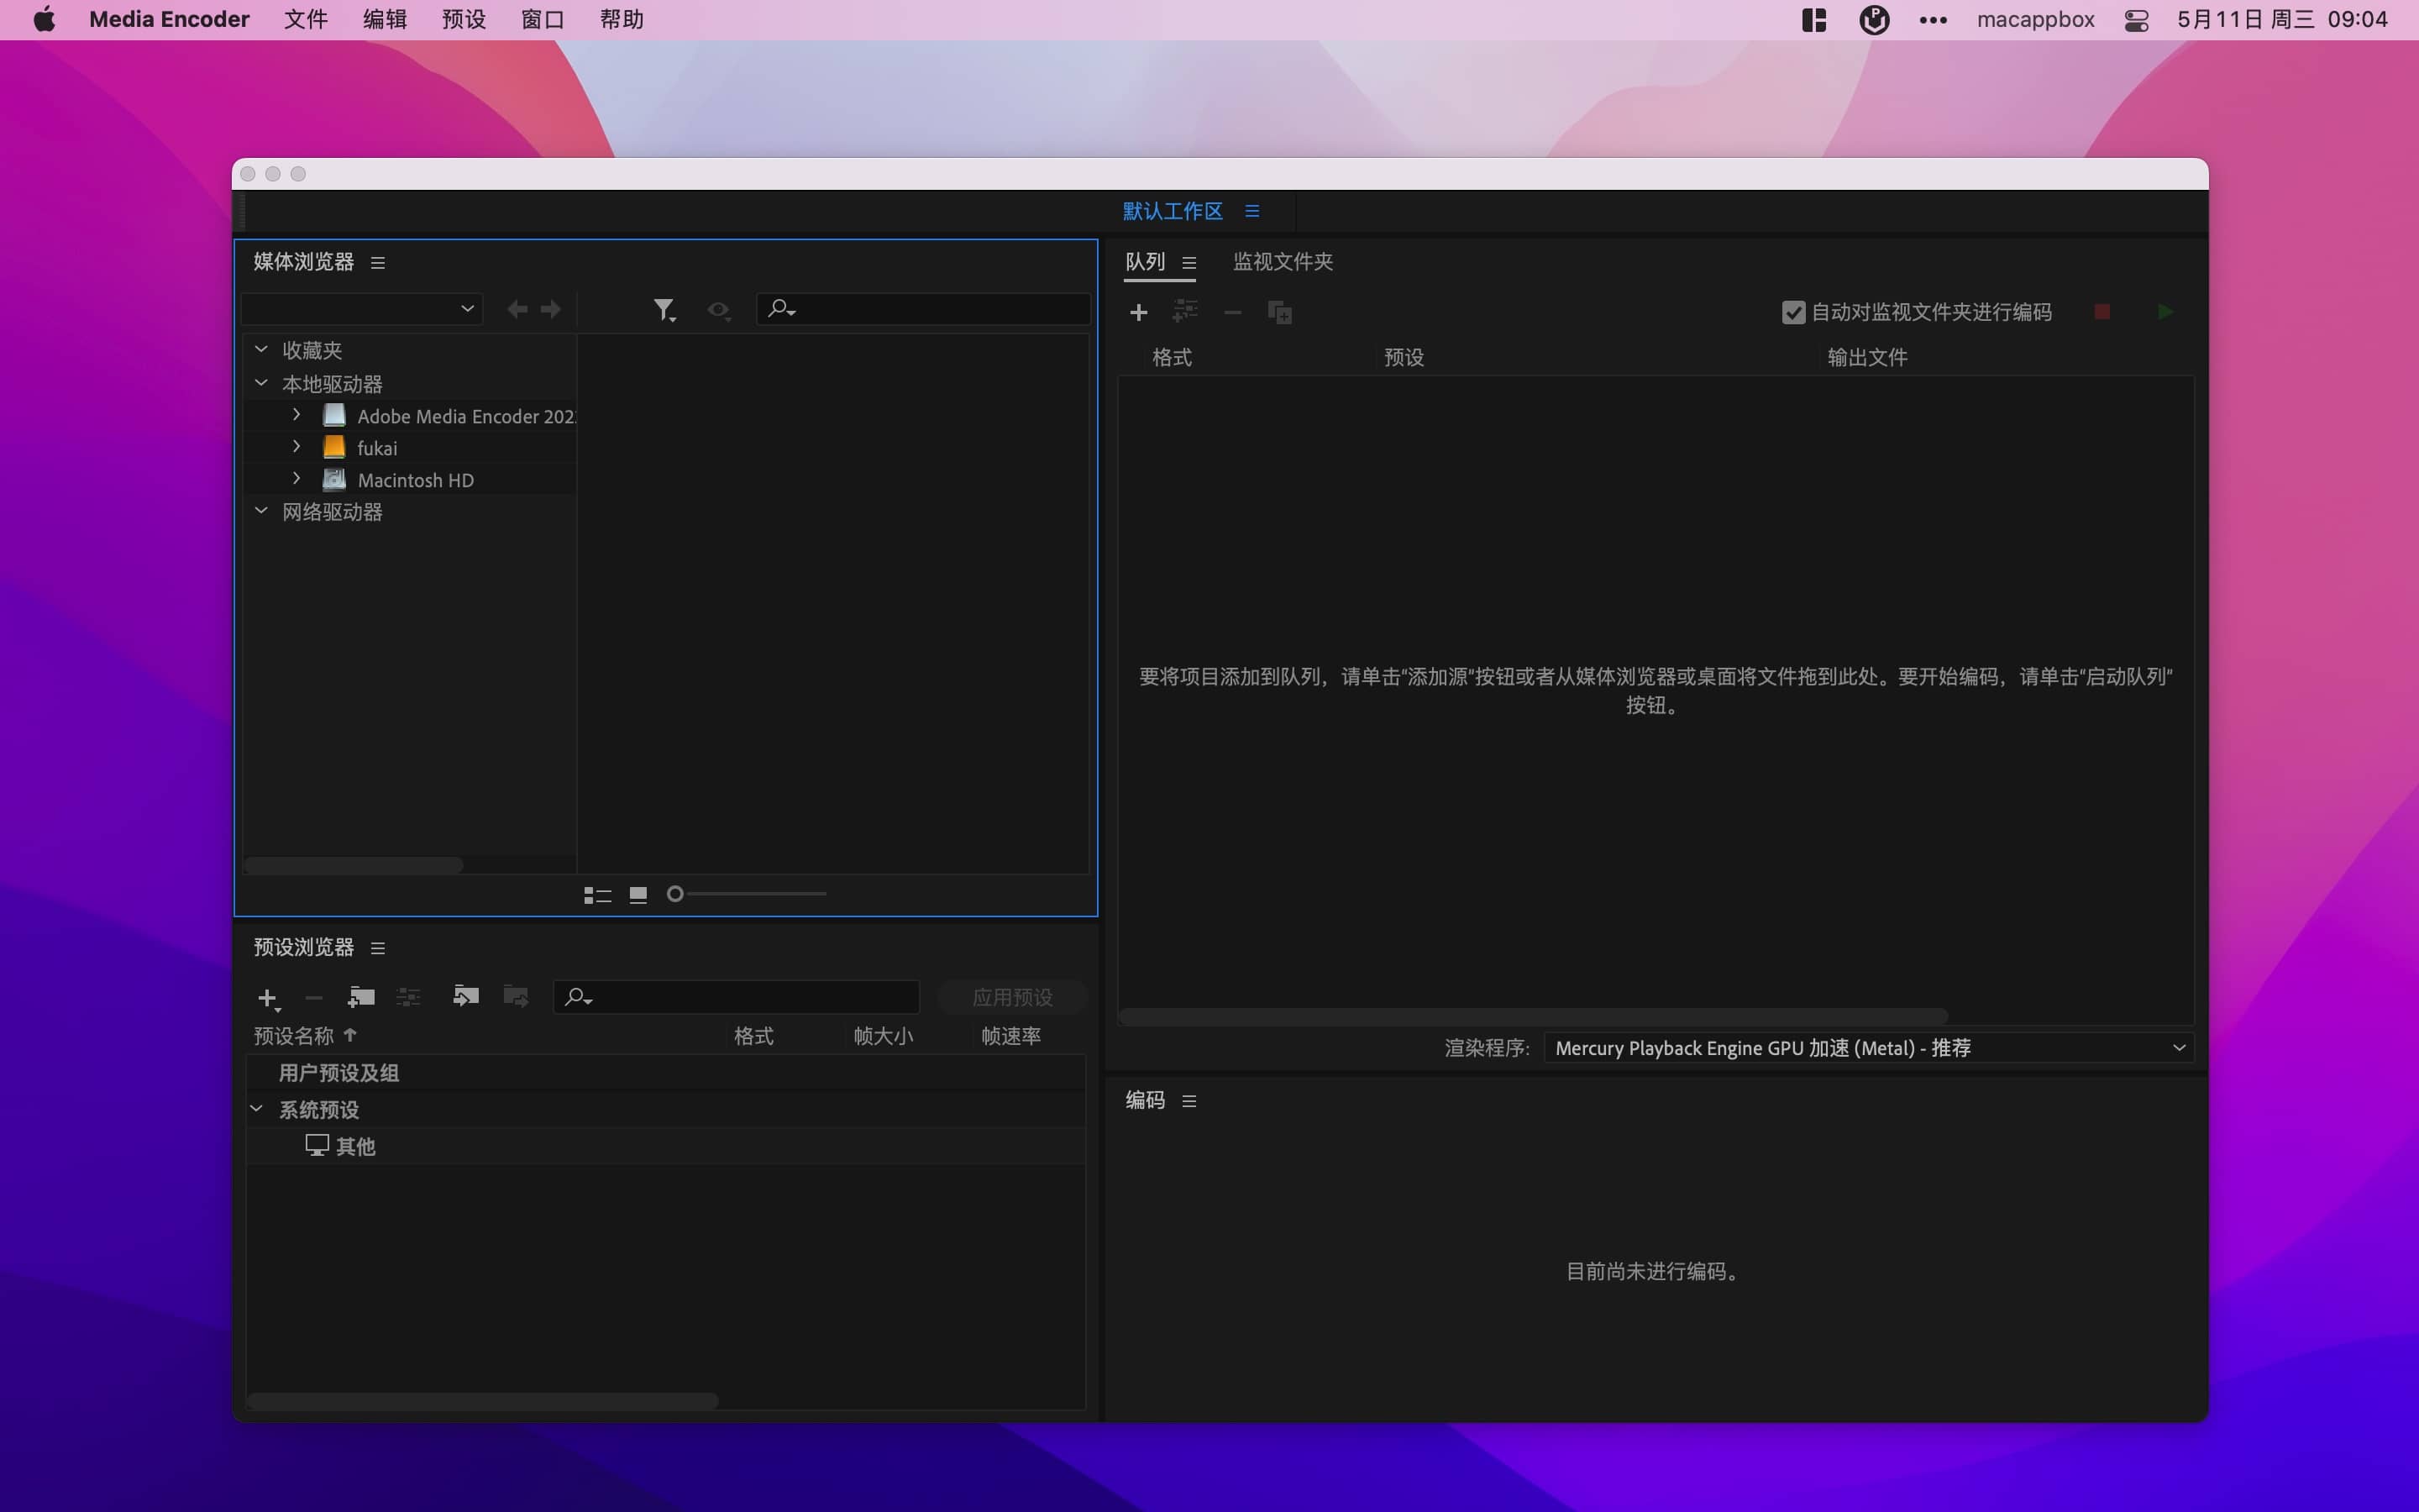Open the 预设浏览器 panel menu icon
Screen dimensions: 2419x1512
click(x=378, y=948)
